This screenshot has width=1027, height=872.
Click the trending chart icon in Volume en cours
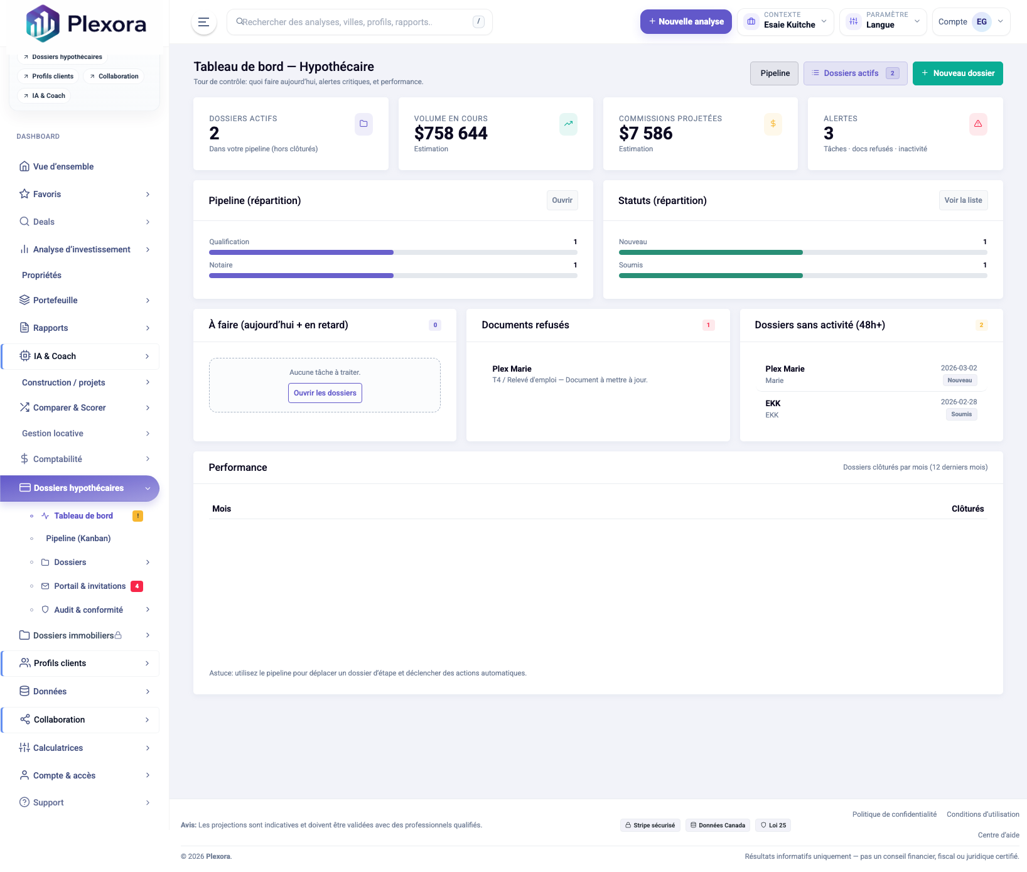coord(568,124)
